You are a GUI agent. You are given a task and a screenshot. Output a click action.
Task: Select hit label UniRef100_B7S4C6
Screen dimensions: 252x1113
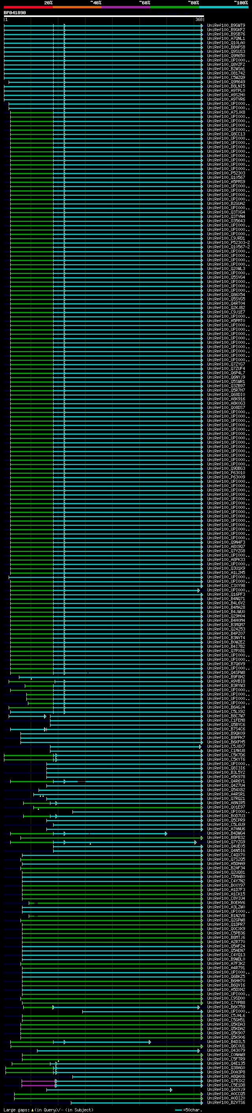(226, 729)
